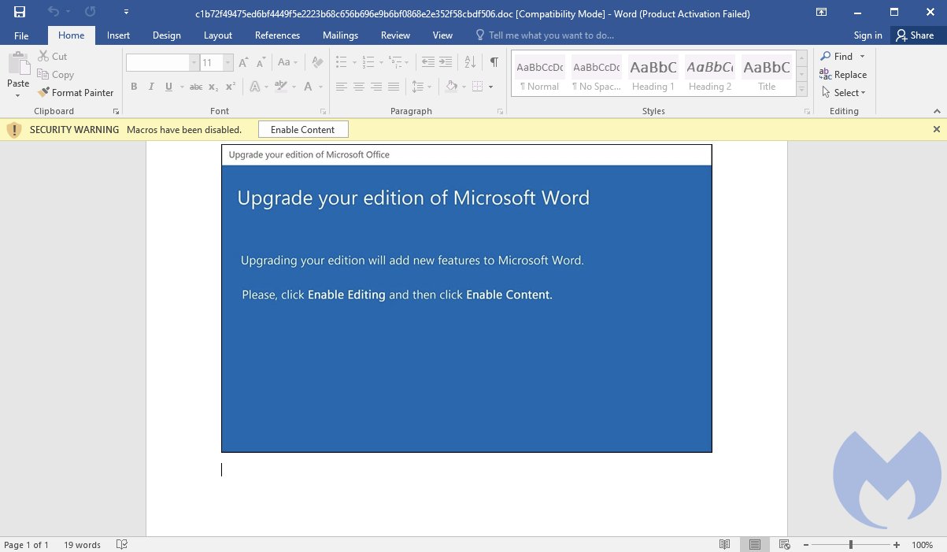947x552 pixels.
Task: Open the Paragraph settings dialog launcher
Action: [x=501, y=112]
